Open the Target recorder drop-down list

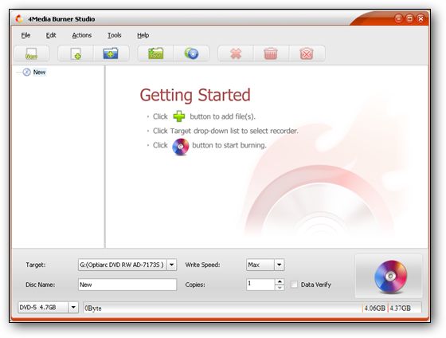click(171, 265)
